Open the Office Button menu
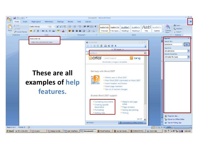The height and width of the screenshot is (149, 198). (9, 19)
